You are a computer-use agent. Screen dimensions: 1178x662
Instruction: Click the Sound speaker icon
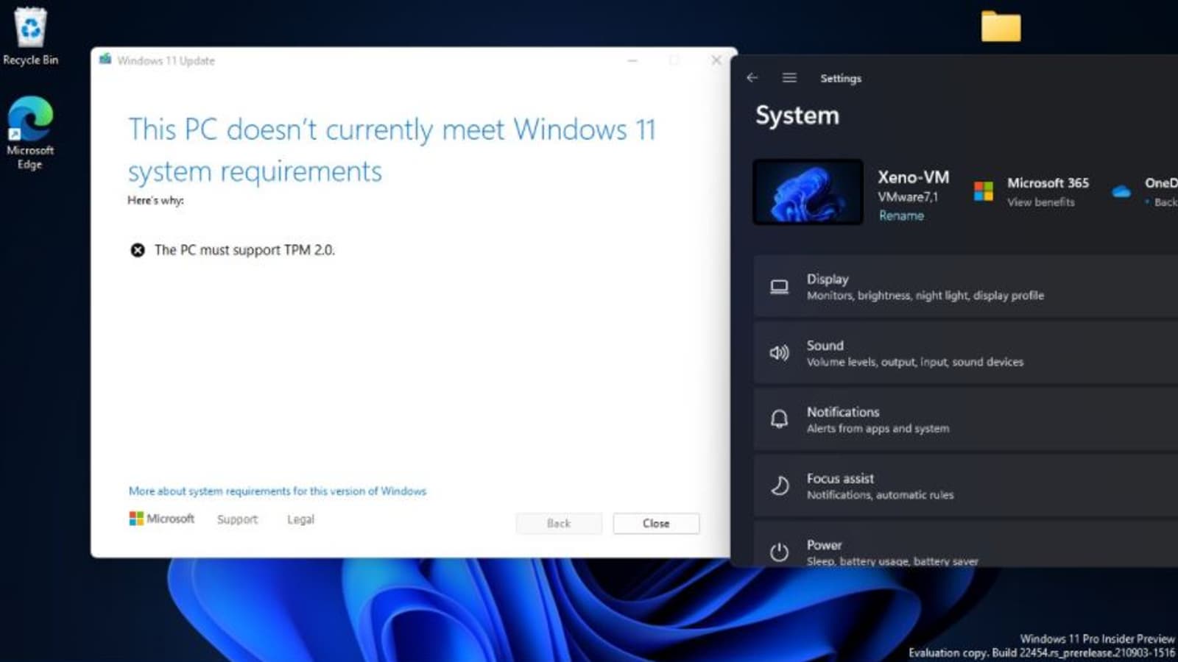[x=779, y=353]
